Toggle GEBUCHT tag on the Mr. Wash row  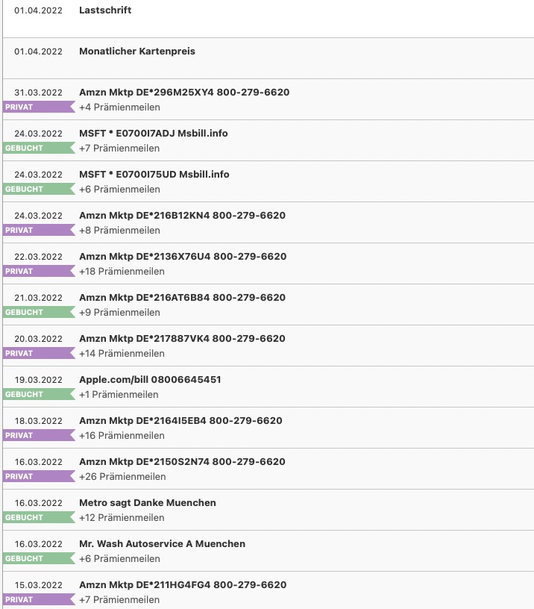[39, 558]
